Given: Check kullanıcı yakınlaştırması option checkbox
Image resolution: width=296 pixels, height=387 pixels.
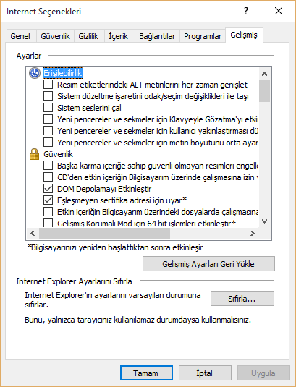Looking at the screenshot, I should coord(48,131).
